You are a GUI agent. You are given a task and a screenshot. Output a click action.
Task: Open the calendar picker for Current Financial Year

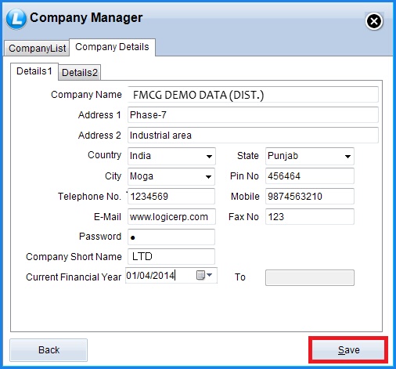[204, 275]
